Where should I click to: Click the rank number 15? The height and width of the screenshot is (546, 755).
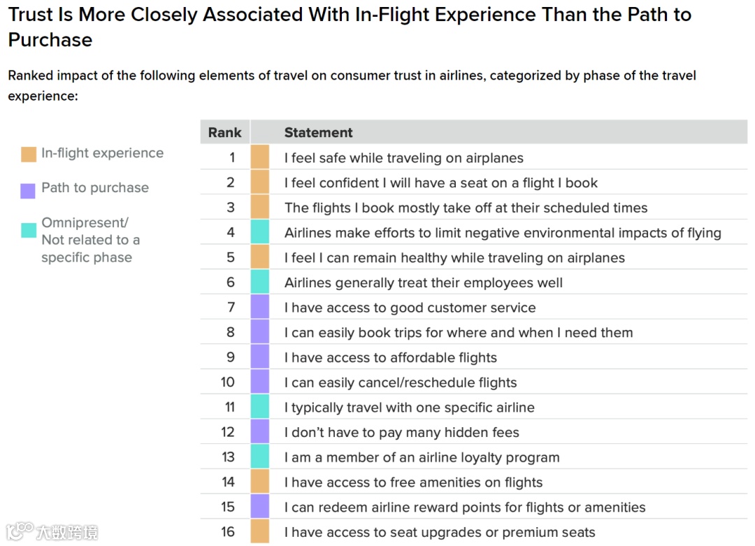[x=228, y=507]
